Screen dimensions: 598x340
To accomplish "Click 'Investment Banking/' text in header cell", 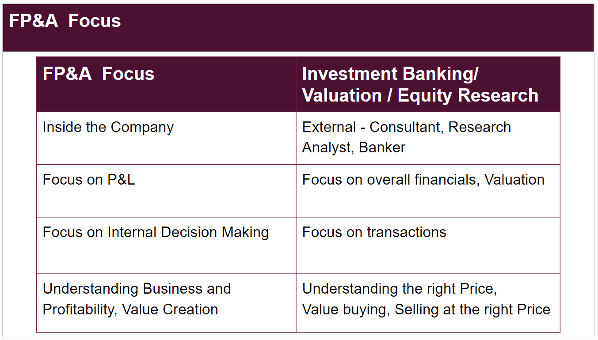I will [x=390, y=74].
